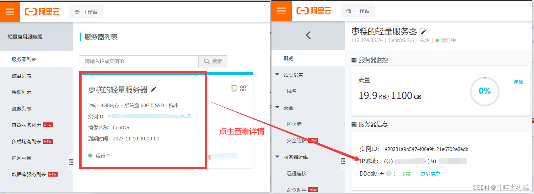Click the 搜索 search button
This screenshot has height=194, width=534.
(213, 61)
